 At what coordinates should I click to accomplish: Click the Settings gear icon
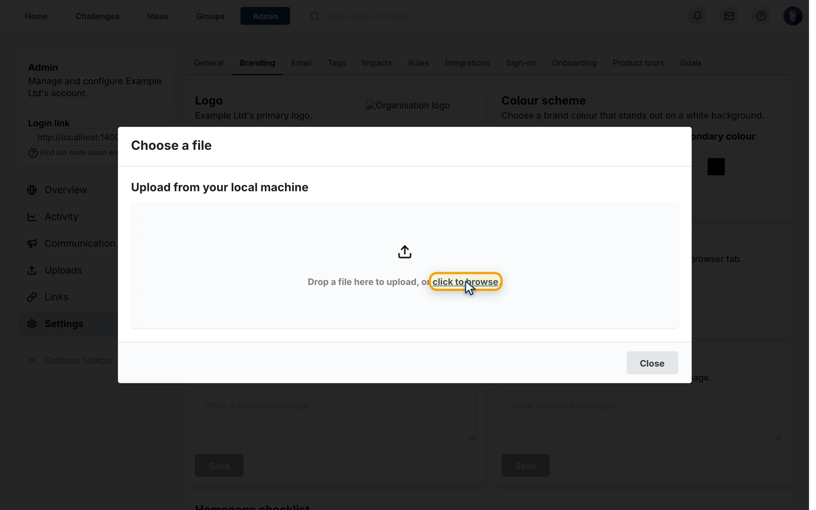[32, 324]
